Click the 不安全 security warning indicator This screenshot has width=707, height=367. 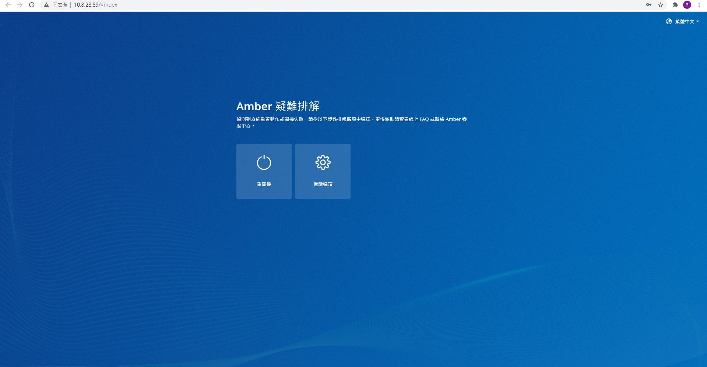tap(56, 5)
